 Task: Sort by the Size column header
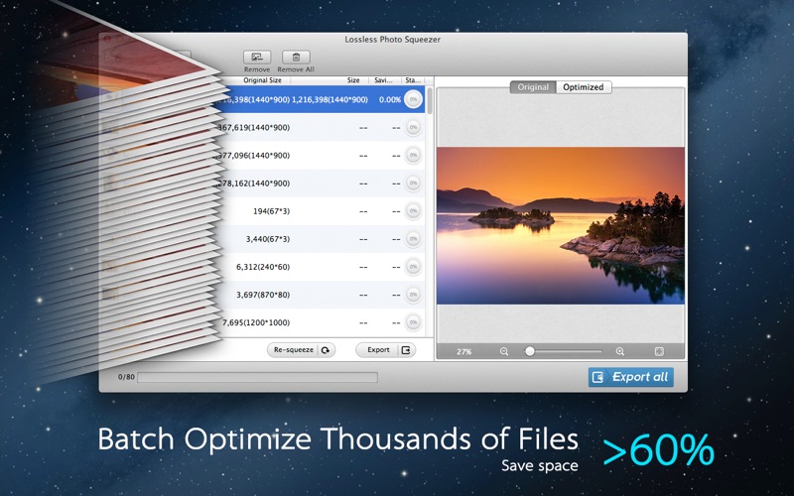(x=353, y=80)
